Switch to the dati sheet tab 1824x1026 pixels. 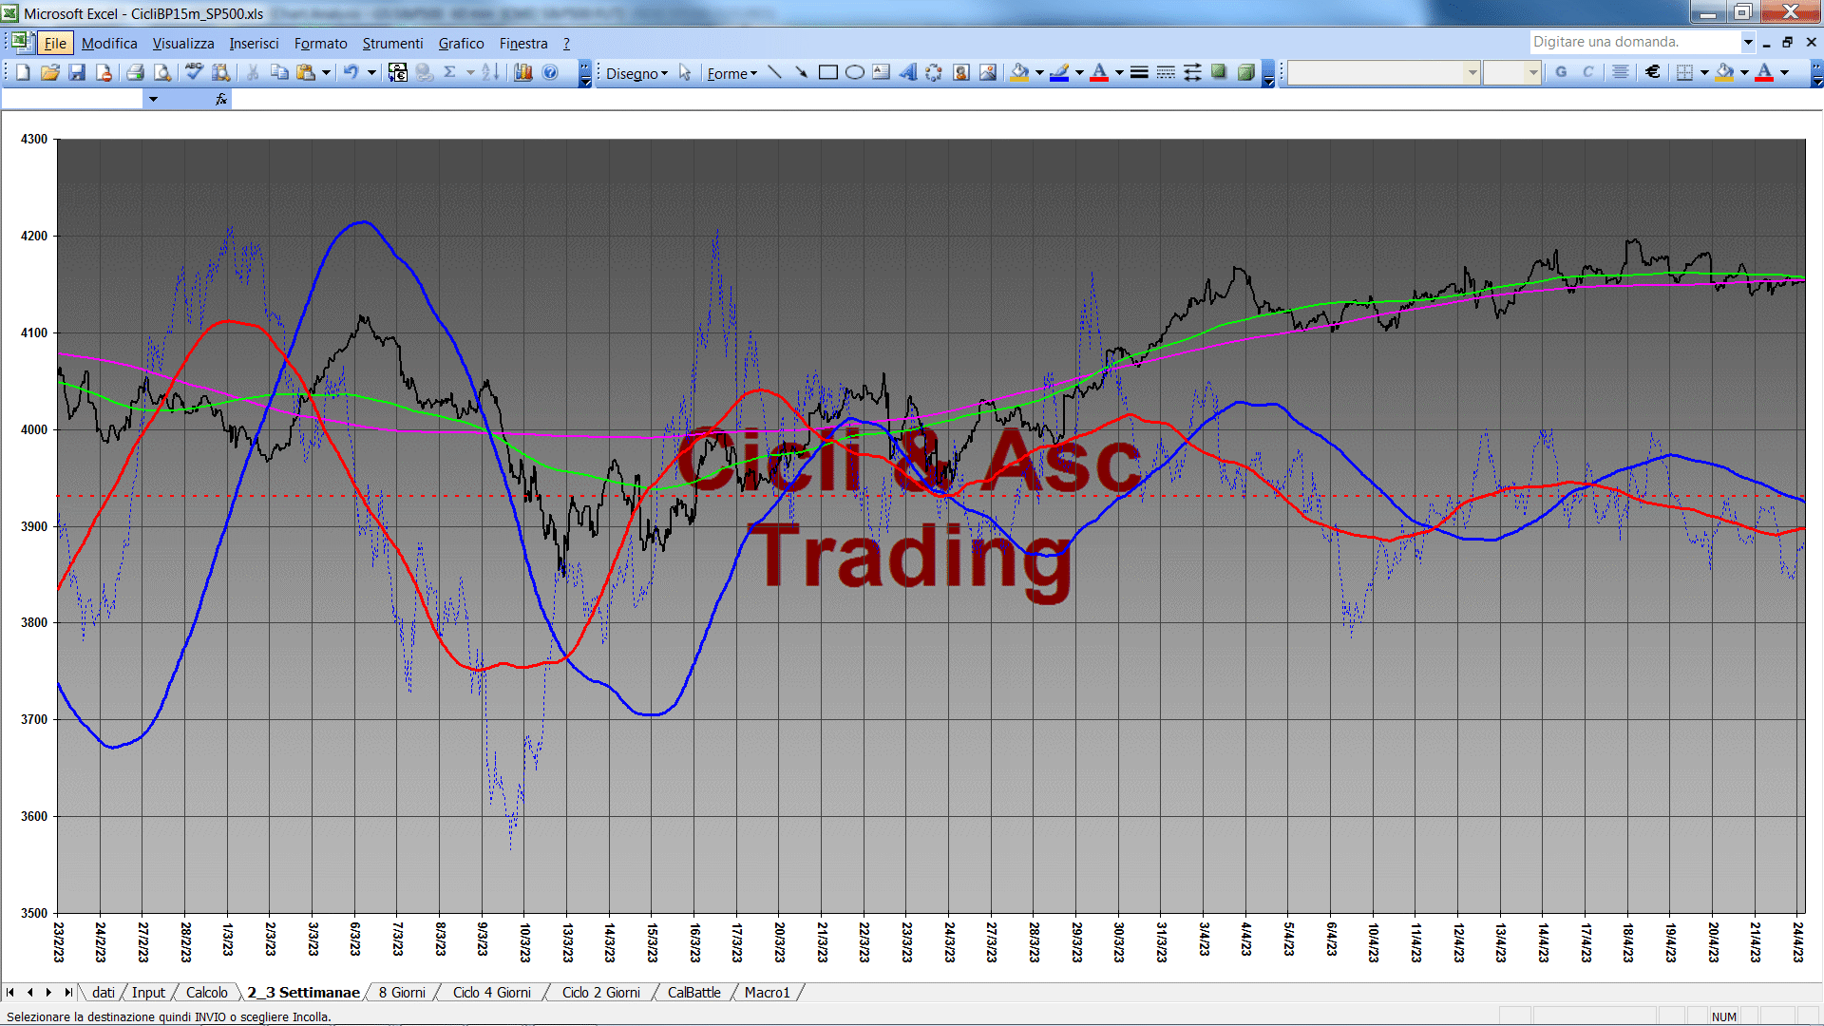tap(104, 992)
